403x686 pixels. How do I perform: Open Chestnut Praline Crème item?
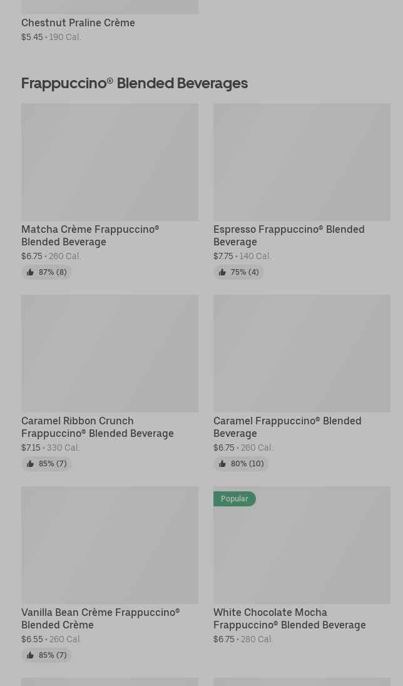[78, 23]
